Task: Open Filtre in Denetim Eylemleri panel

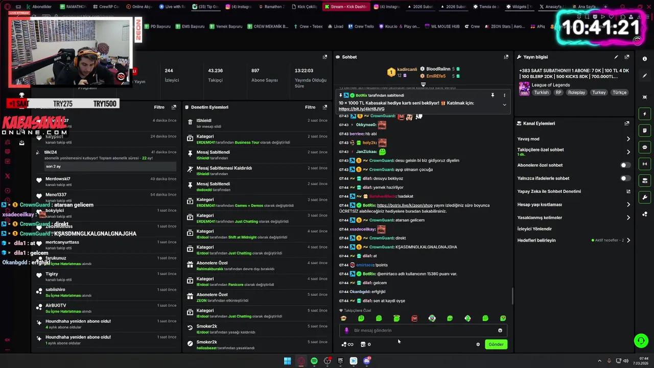Action: coord(310,107)
